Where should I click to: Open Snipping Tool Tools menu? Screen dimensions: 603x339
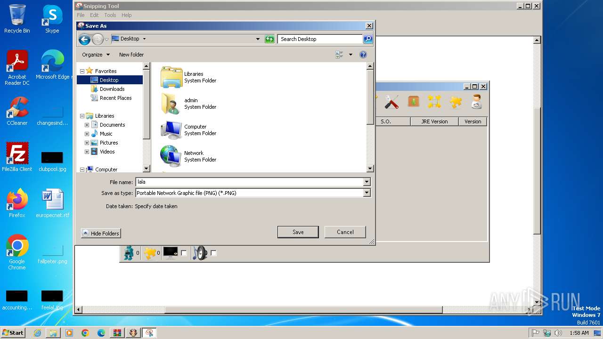(110, 15)
